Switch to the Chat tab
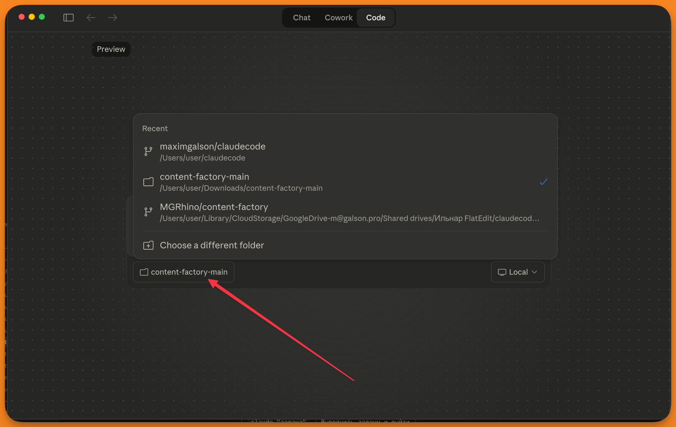The width and height of the screenshot is (676, 427). tap(302, 18)
